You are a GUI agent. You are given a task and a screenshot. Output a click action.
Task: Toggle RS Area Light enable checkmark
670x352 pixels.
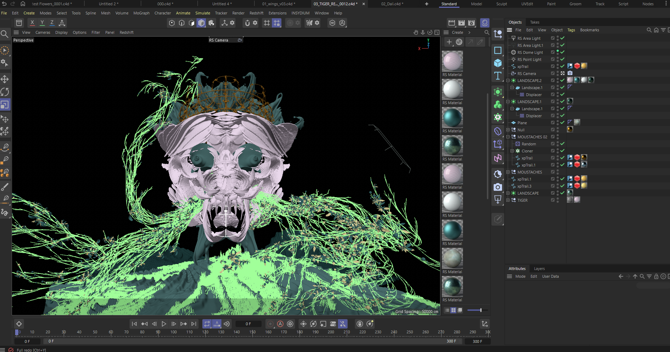click(562, 38)
